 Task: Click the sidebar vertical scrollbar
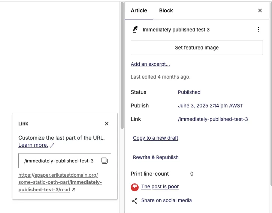[x=271, y=94]
